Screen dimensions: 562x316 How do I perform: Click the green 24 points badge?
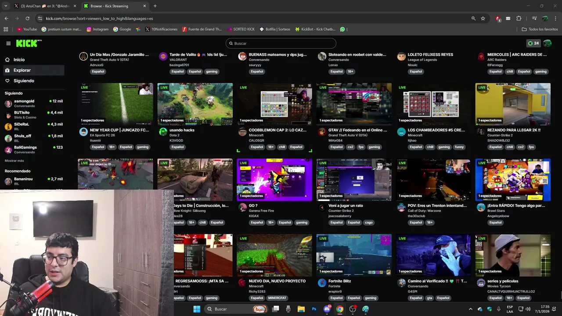point(533,43)
